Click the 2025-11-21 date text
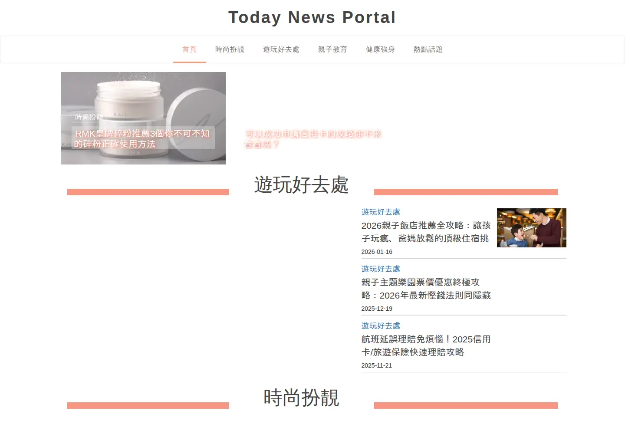This screenshot has height=434, width=625. point(377,365)
